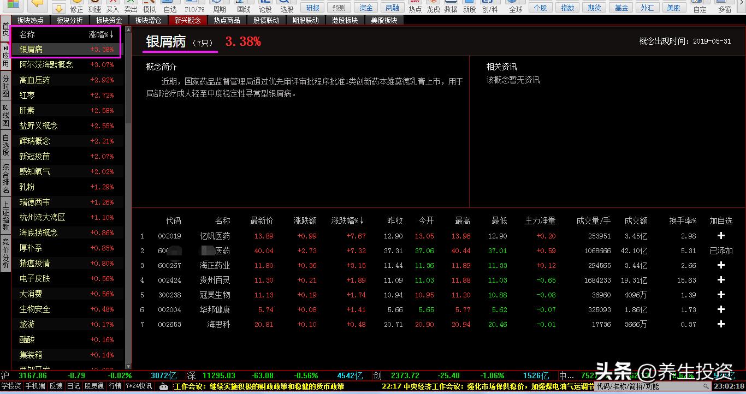Screen dimensions: 746x394
Task: Open the 自选 watchlist icon
Action: [x=170, y=7]
